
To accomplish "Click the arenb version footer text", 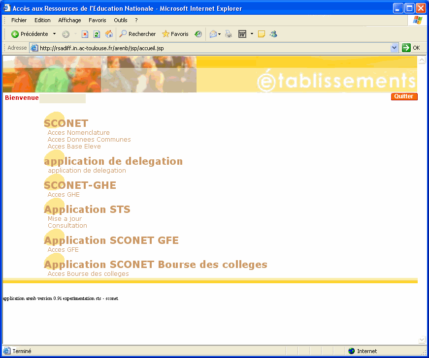I will pos(61,298).
